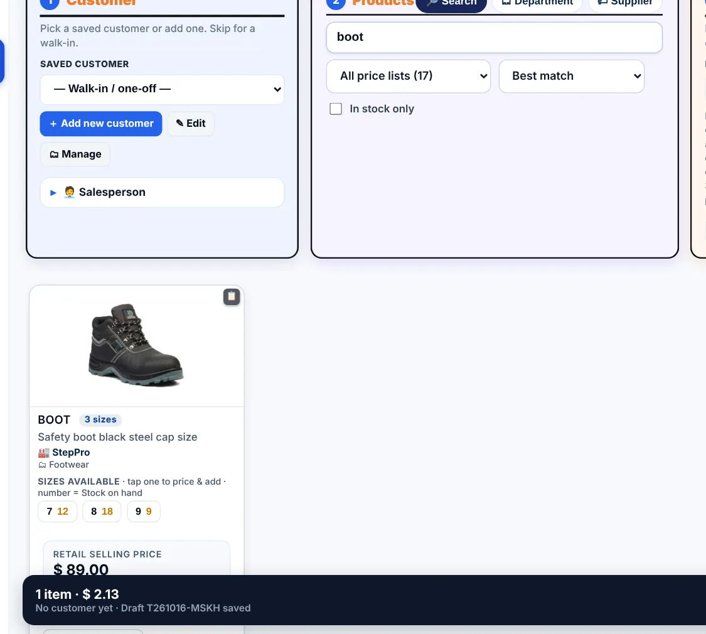Open the cart summary bar showing 1 item

[x=364, y=599]
